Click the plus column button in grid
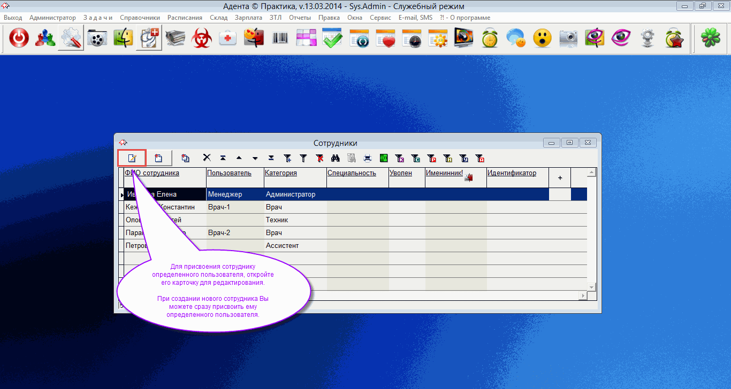The width and height of the screenshot is (731, 389). coord(560,178)
